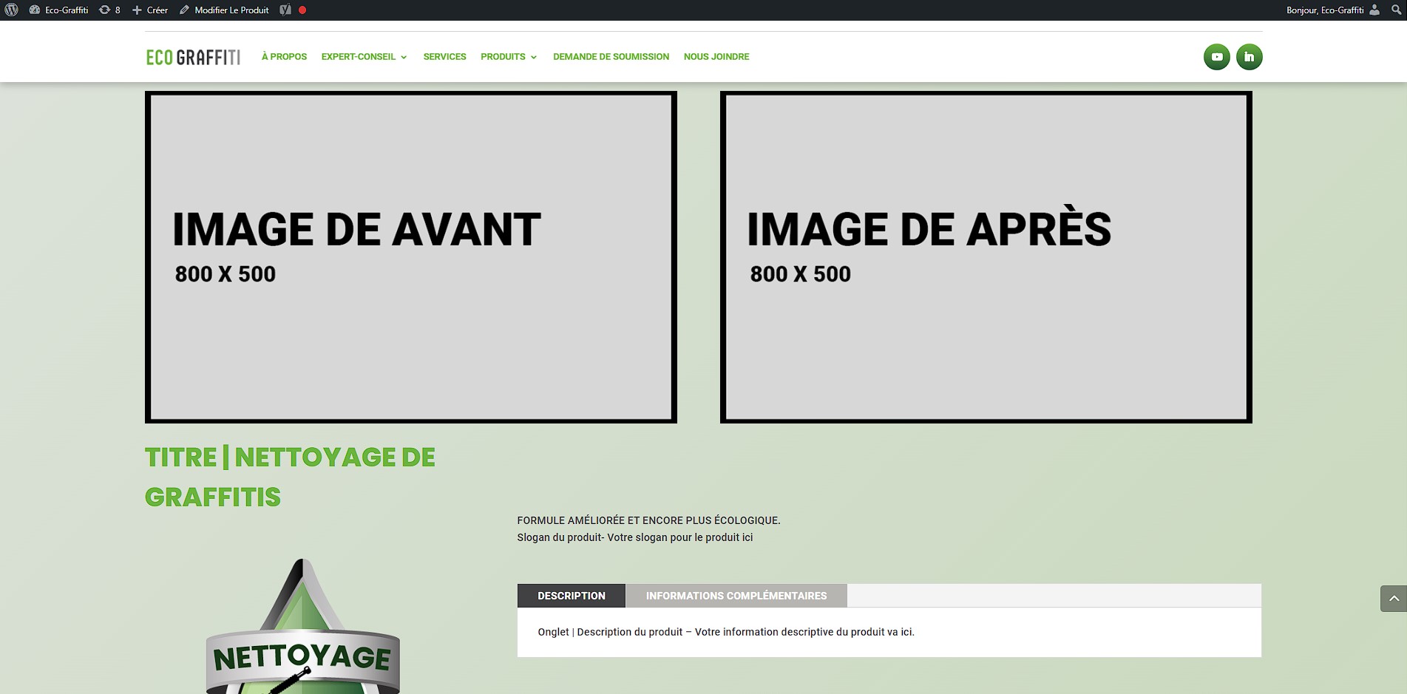The height and width of the screenshot is (694, 1407).
Task: Select the Description tab
Action: point(572,596)
